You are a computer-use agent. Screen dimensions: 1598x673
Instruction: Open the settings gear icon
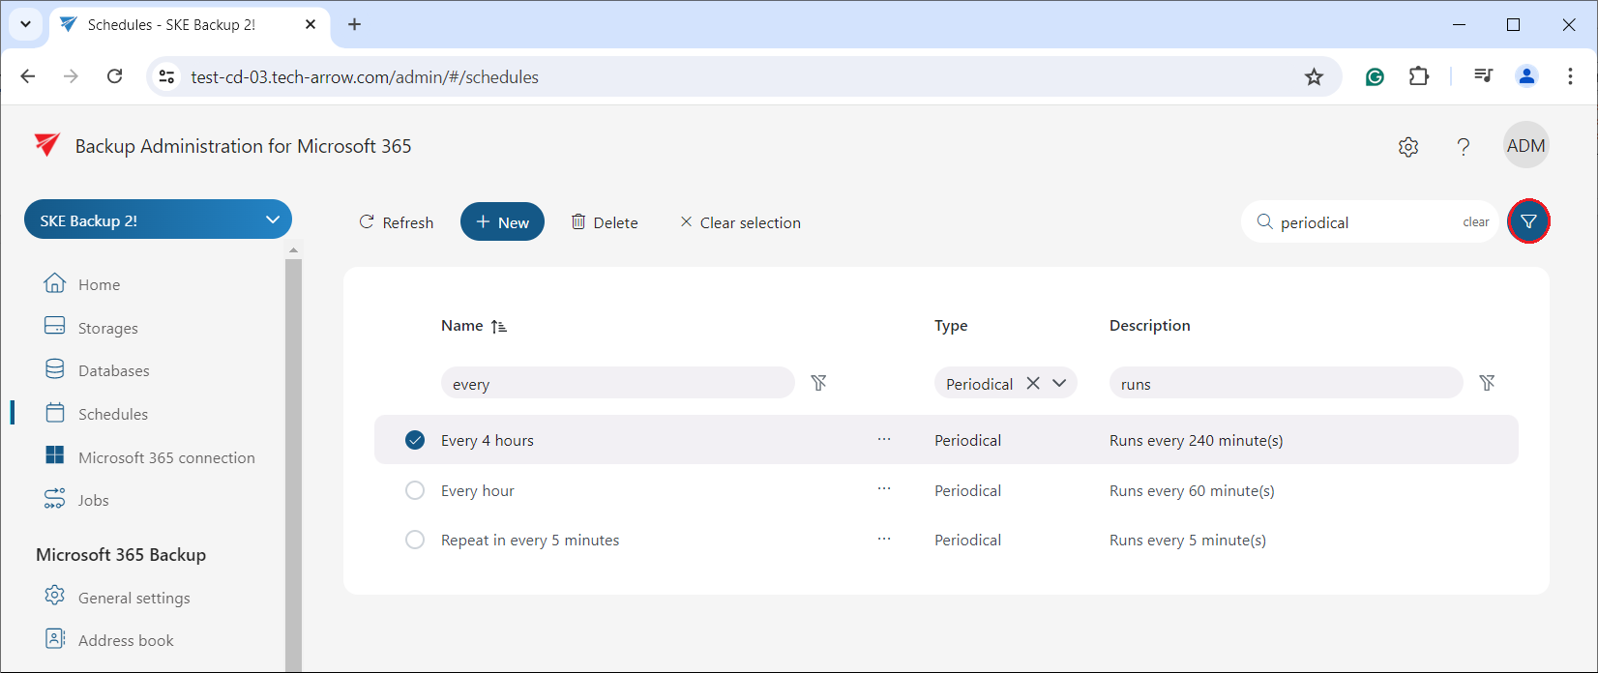1408,147
